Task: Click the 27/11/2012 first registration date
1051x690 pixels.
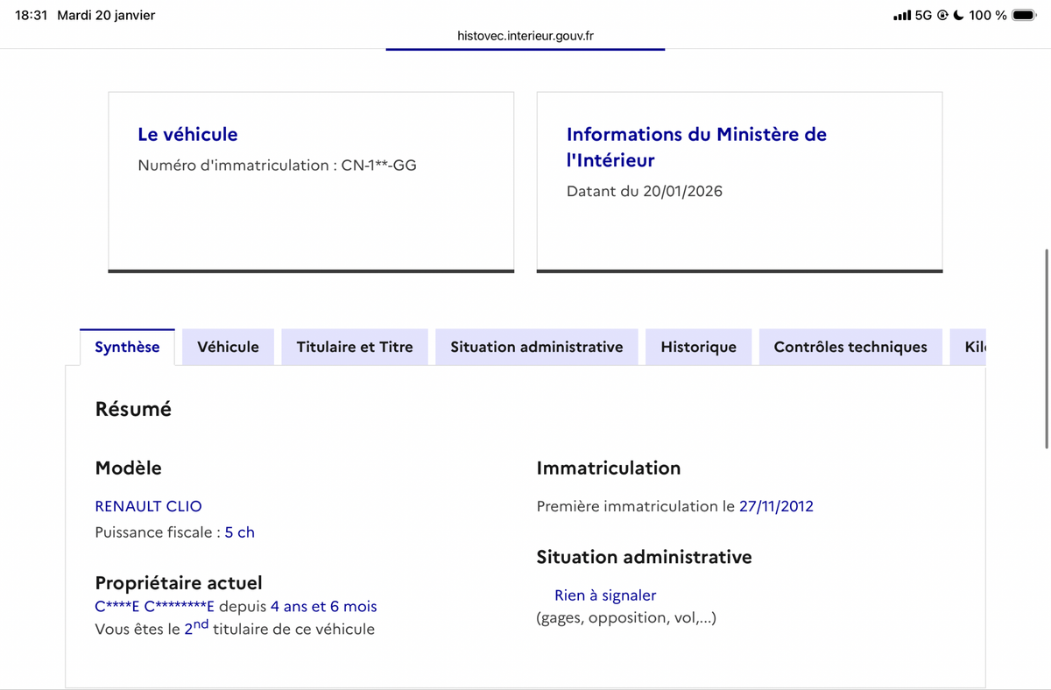Action: coord(776,506)
